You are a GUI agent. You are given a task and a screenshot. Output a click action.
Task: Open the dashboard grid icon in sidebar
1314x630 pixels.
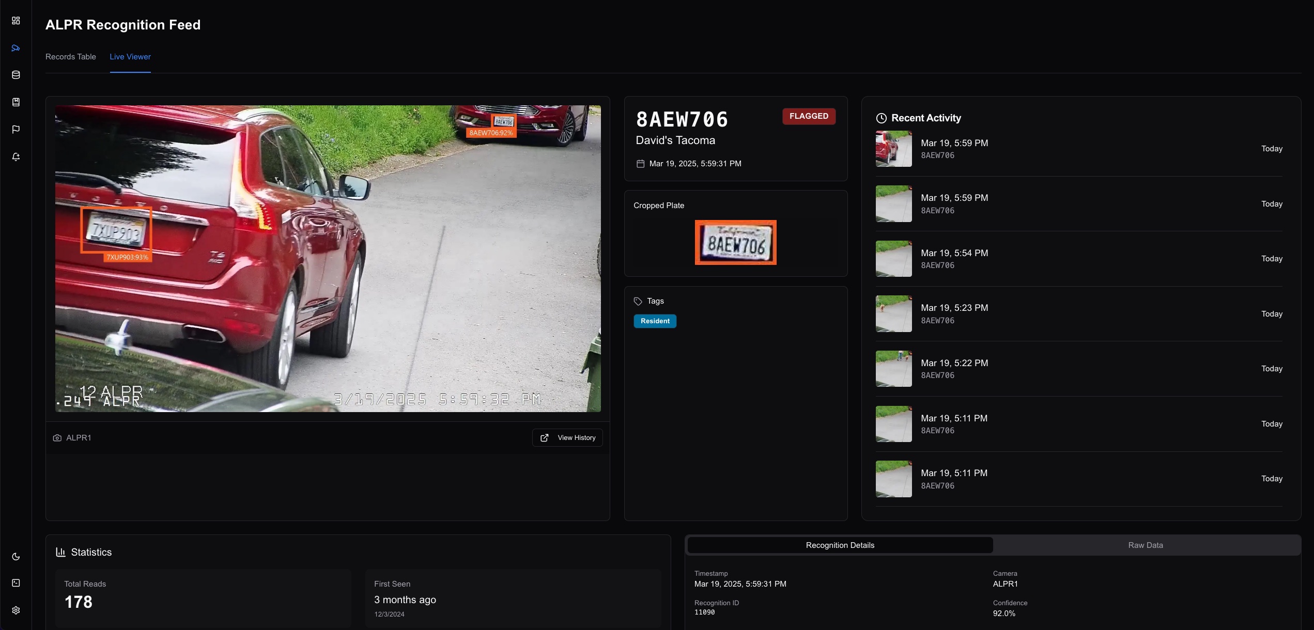[16, 21]
